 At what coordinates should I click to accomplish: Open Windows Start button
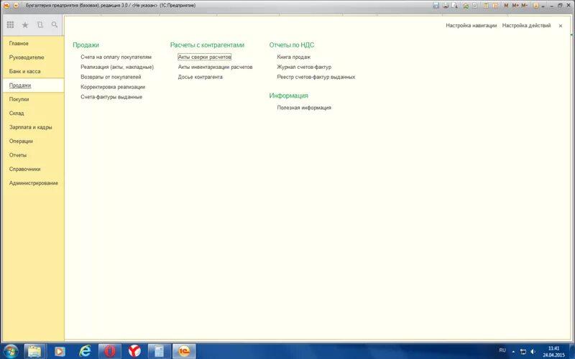click(x=10, y=351)
